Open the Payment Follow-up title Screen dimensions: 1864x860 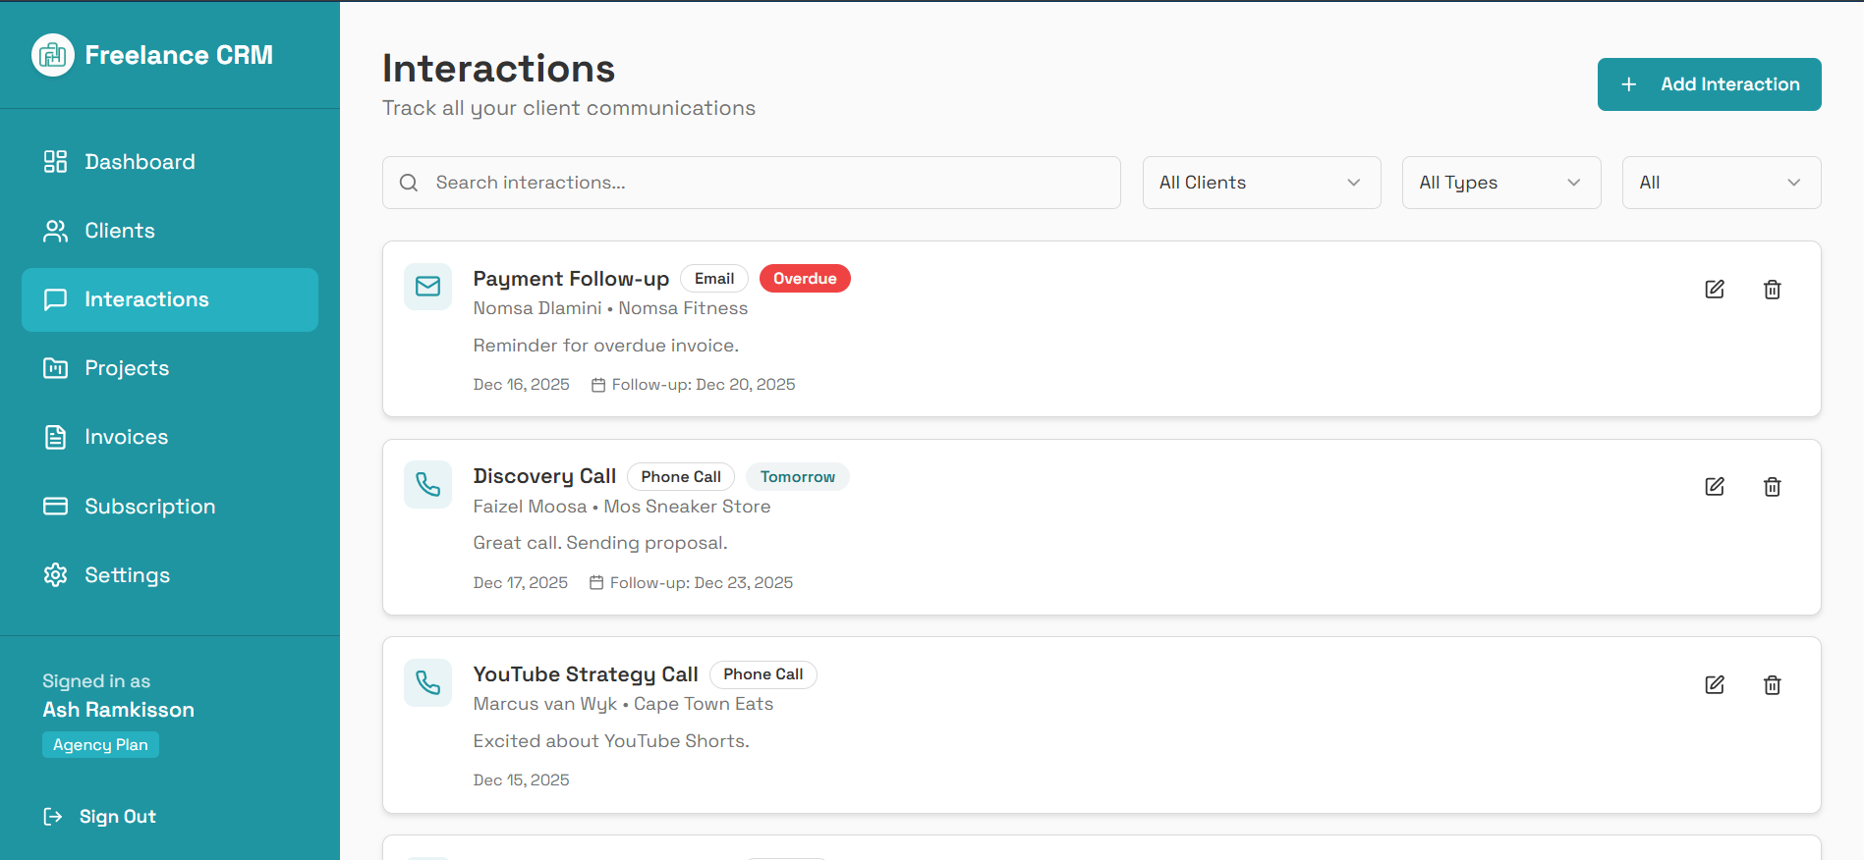click(x=571, y=279)
